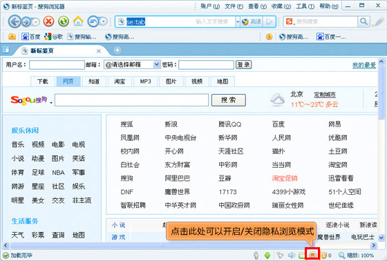Open the NBA category link
This screenshot has height=261, width=387.
coord(58,173)
